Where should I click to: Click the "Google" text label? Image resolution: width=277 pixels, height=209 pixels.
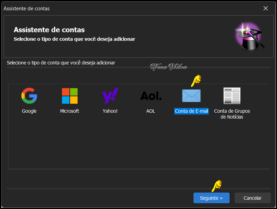(29, 111)
